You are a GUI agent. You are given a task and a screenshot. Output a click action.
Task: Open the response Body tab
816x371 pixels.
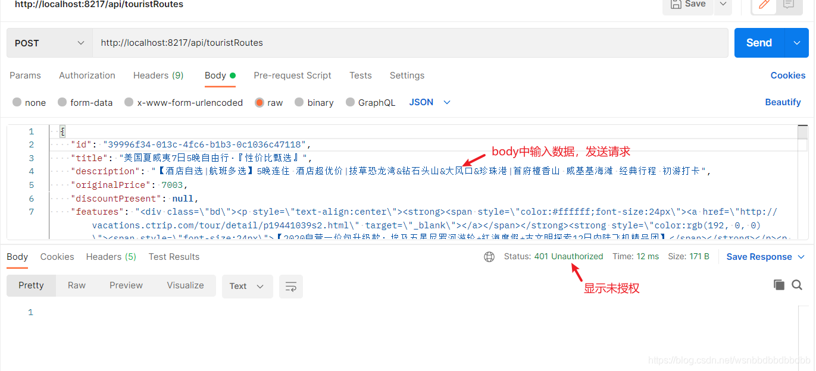tap(17, 257)
